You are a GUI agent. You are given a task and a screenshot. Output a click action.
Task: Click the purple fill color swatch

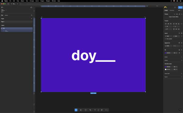pyautogui.click(x=166, y=53)
